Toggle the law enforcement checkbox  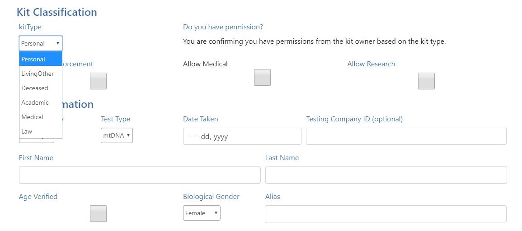tap(98, 81)
